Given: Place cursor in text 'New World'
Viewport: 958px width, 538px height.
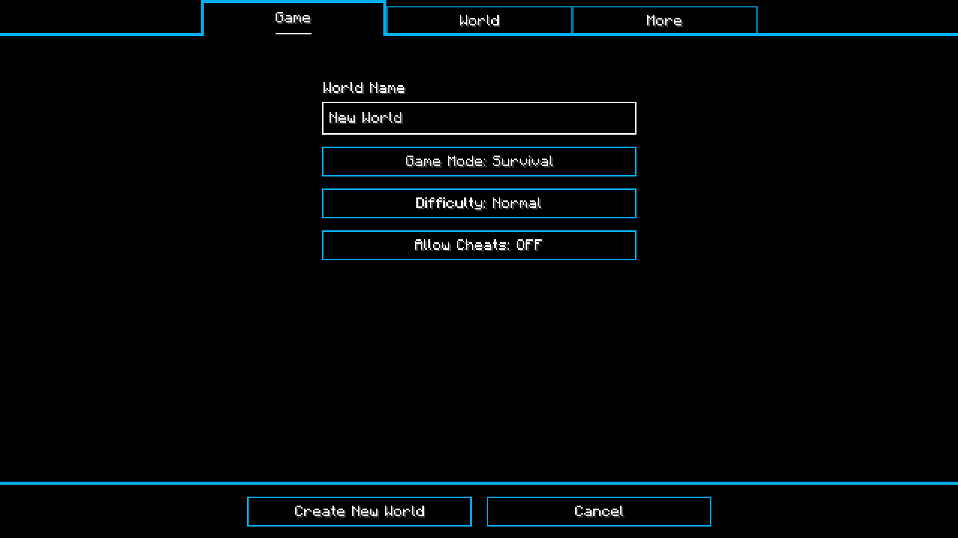Looking at the screenshot, I should point(365,118).
